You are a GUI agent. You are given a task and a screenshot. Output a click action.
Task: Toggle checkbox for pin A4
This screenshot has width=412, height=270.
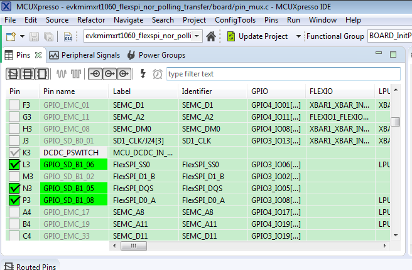coord(14,212)
